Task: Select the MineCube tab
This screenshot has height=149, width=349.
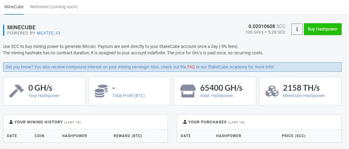Action: click(x=14, y=7)
